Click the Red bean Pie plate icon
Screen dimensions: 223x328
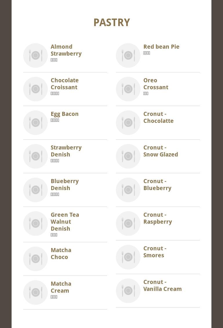click(128, 55)
